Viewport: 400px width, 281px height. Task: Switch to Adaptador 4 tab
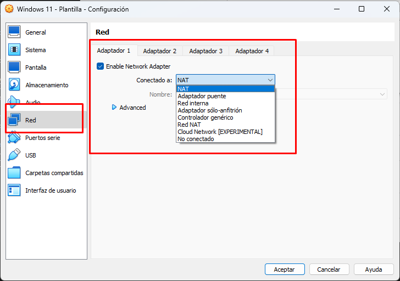[x=252, y=51]
